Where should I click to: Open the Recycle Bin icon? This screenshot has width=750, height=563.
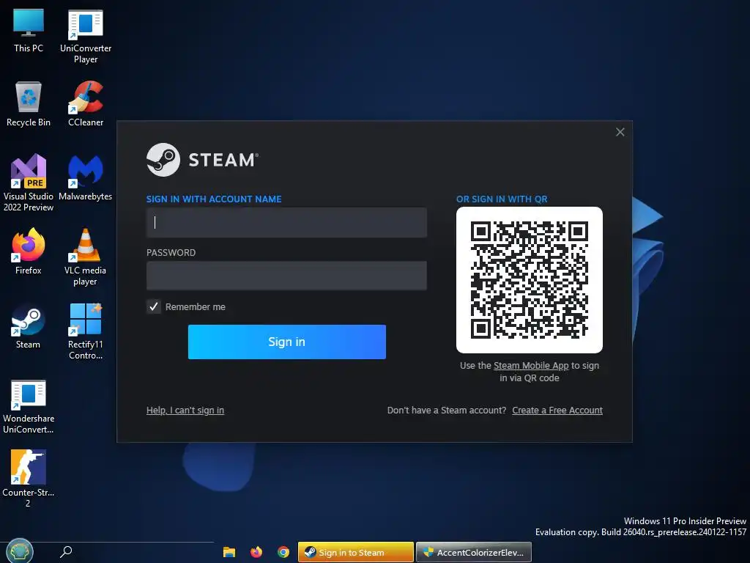click(29, 103)
